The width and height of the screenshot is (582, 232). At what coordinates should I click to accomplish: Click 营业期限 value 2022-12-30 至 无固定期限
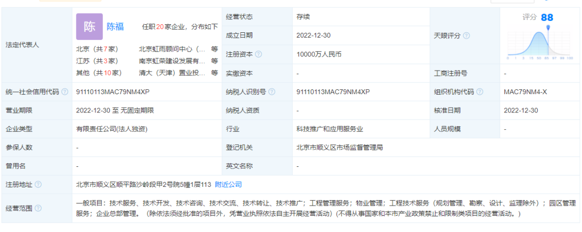[115, 110]
